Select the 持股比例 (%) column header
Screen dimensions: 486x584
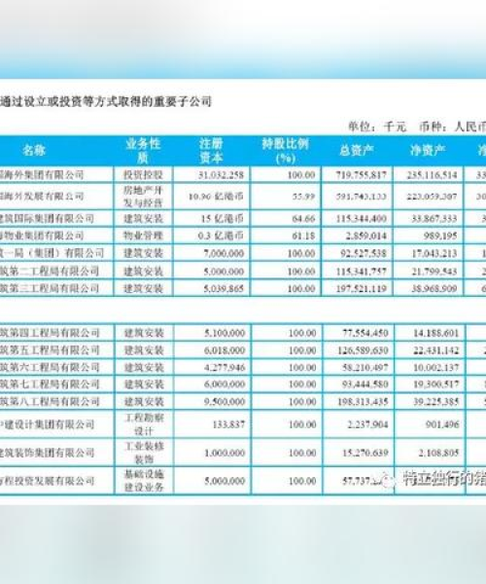tap(285, 151)
